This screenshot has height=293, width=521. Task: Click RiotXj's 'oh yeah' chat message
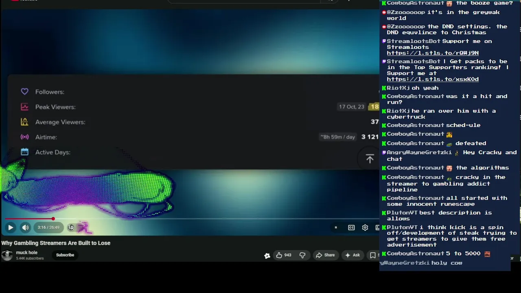[425, 88]
